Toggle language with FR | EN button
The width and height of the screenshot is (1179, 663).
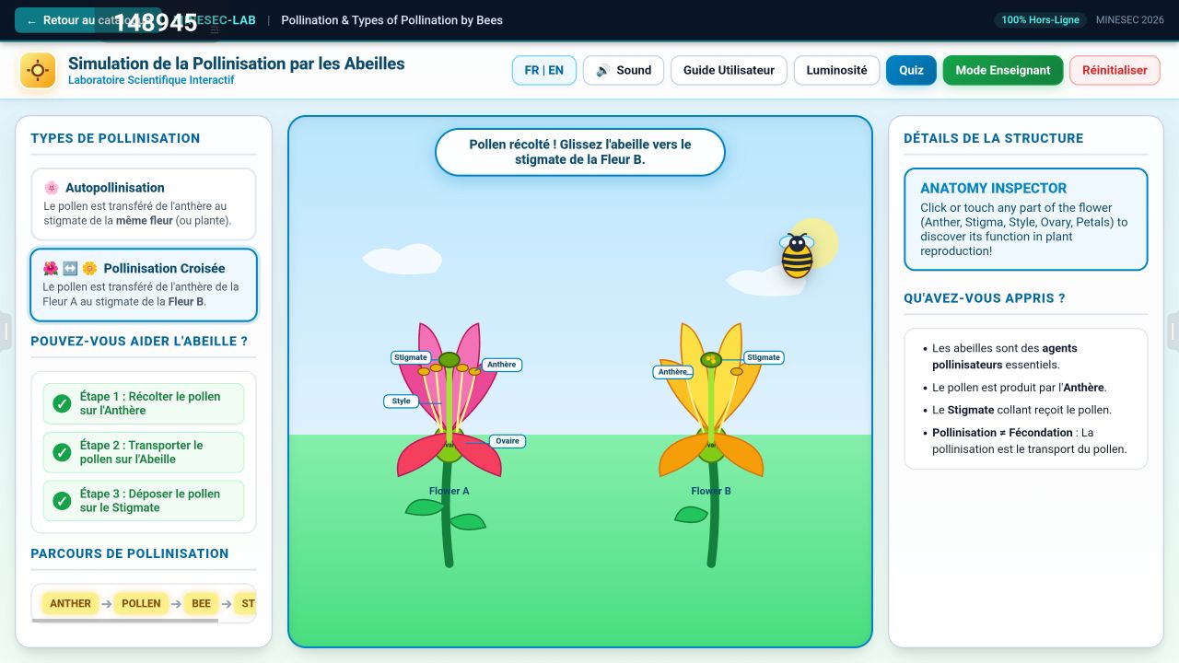pos(544,70)
